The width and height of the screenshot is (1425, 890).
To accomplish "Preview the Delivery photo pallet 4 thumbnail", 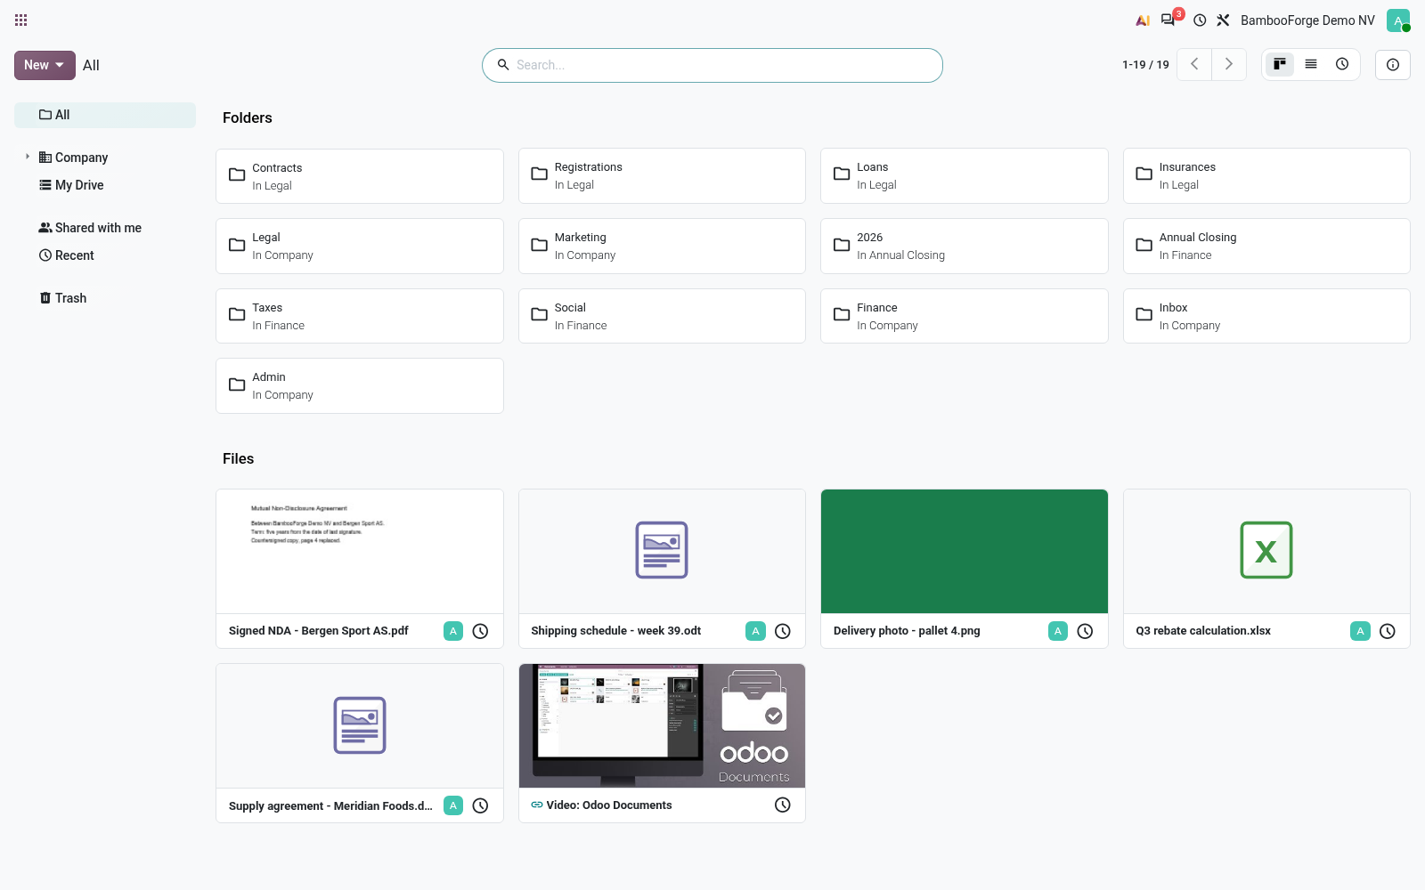I will (965, 551).
